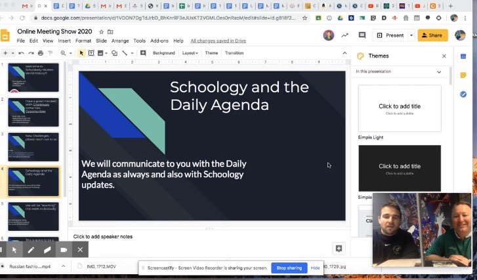Open the Tools menu
Viewport: 477px width, 280px height.
pos(139,41)
